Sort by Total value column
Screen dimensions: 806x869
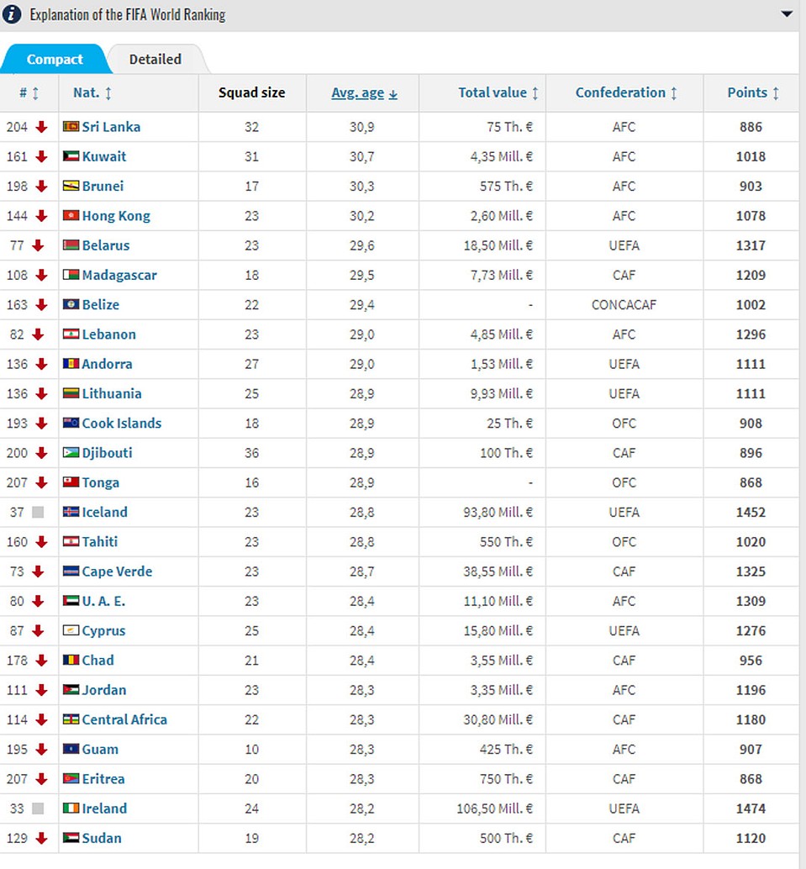tap(498, 92)
